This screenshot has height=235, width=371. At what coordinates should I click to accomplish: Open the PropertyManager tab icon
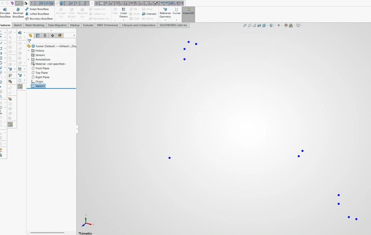coord(37,36)
